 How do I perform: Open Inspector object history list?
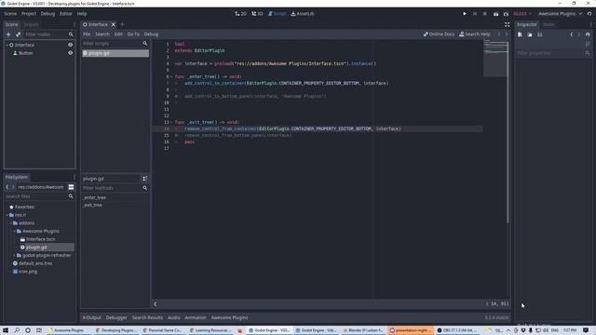(588, 34)
